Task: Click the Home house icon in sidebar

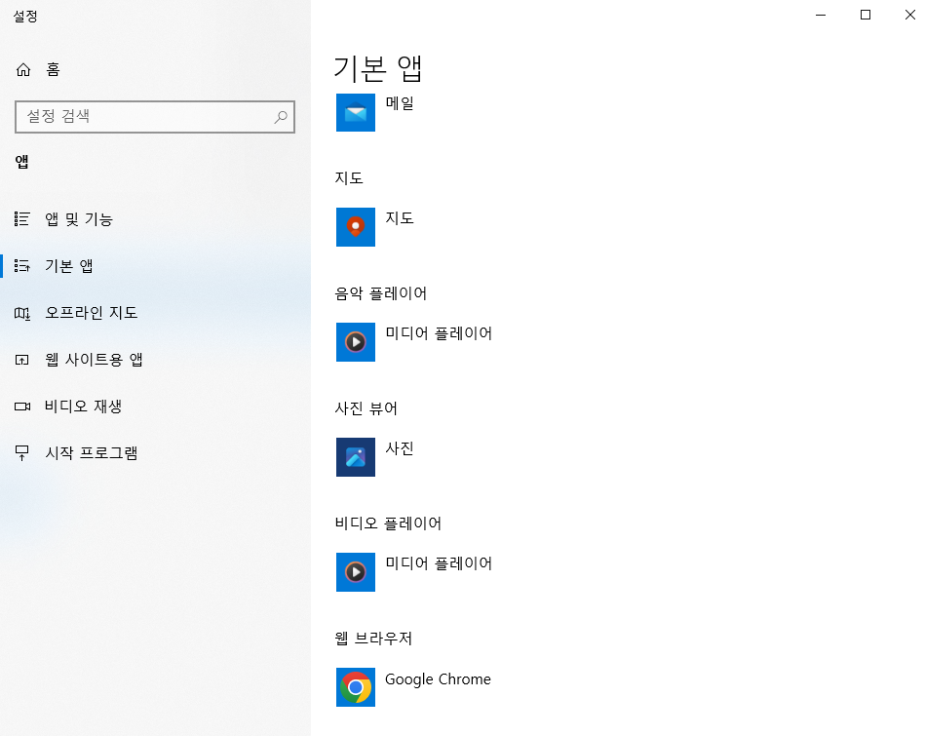Action: click(x=23, y=69)
